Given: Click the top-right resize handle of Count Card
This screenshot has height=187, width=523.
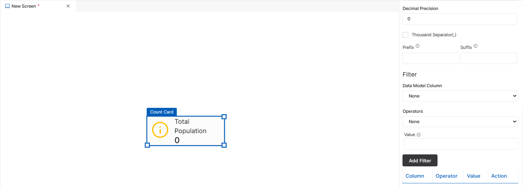Looking at the screenshot, I should tap(224, 116).
